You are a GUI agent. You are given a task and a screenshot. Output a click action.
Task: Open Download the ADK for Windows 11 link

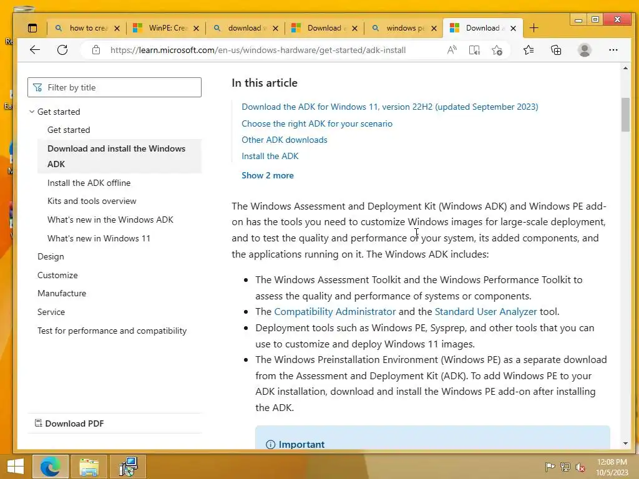389,107
